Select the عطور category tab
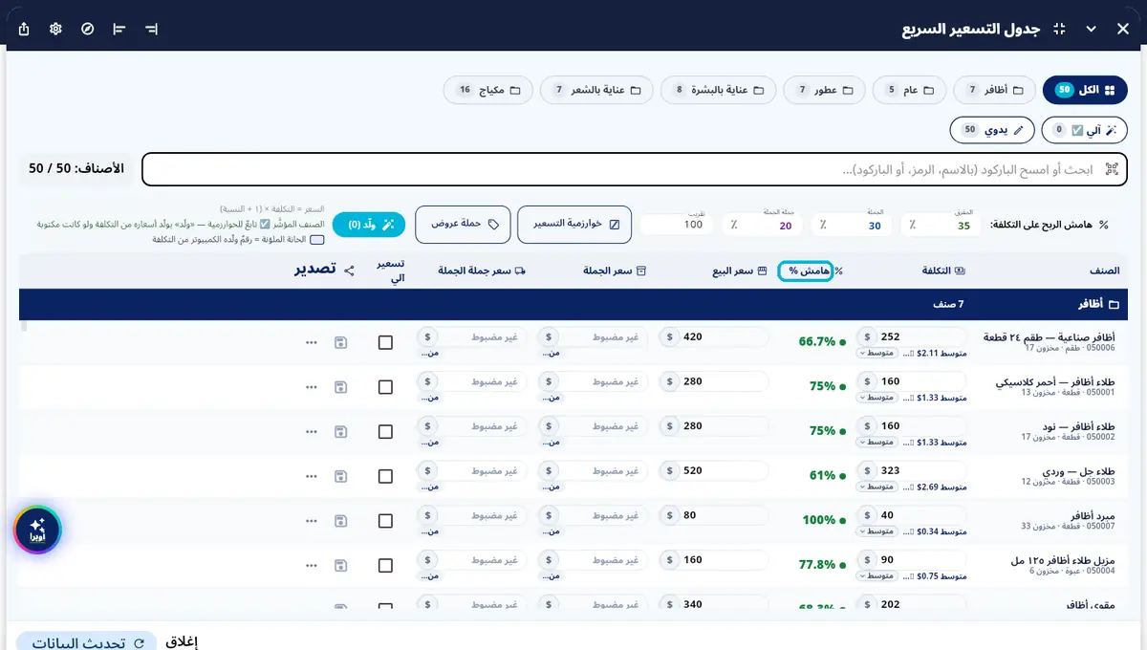The height and width of the screenshot is (650, 1147). 824,90
